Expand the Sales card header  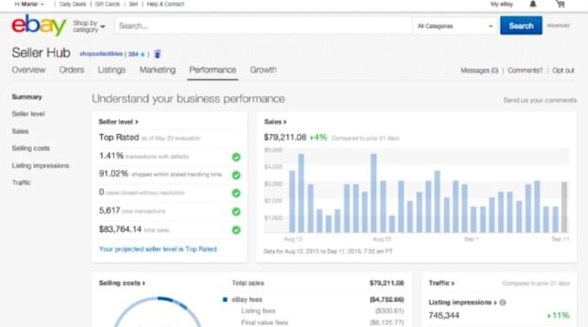coord(275,122)
